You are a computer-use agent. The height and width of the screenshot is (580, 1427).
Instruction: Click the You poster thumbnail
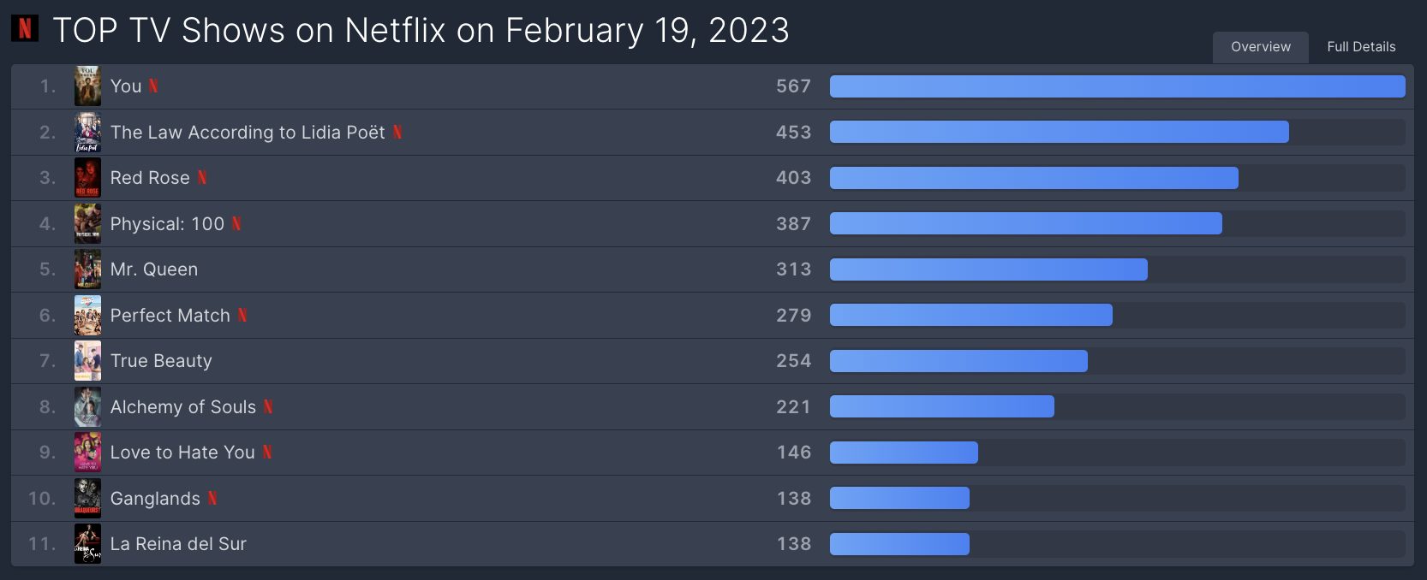(87, 86)
